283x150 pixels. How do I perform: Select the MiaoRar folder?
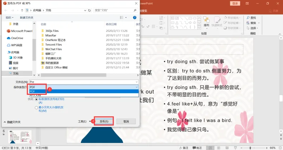(x=49, y=35)
